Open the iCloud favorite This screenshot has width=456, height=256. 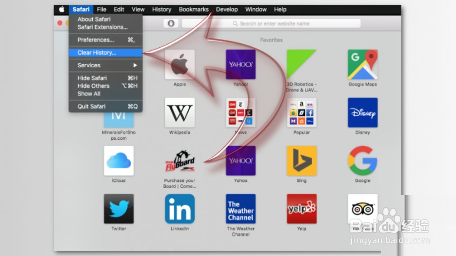pos(118,161)
